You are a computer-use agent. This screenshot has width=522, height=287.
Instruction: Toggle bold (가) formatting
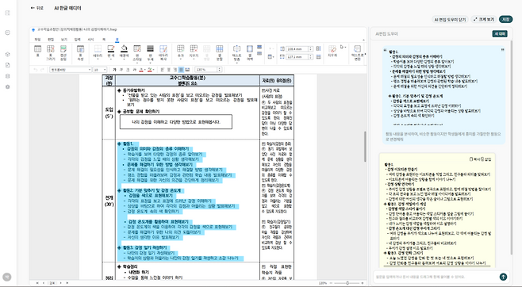[114, 70]
